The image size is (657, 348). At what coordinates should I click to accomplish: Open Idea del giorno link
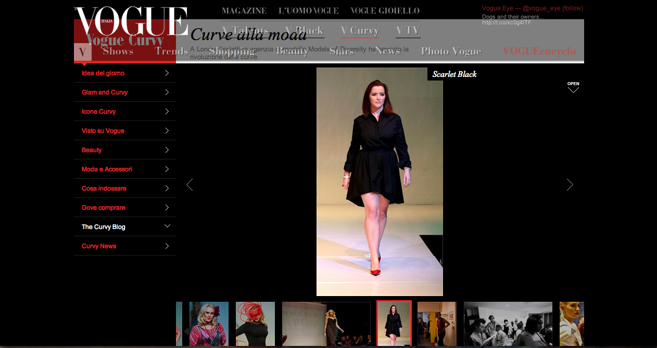point(103,73)
